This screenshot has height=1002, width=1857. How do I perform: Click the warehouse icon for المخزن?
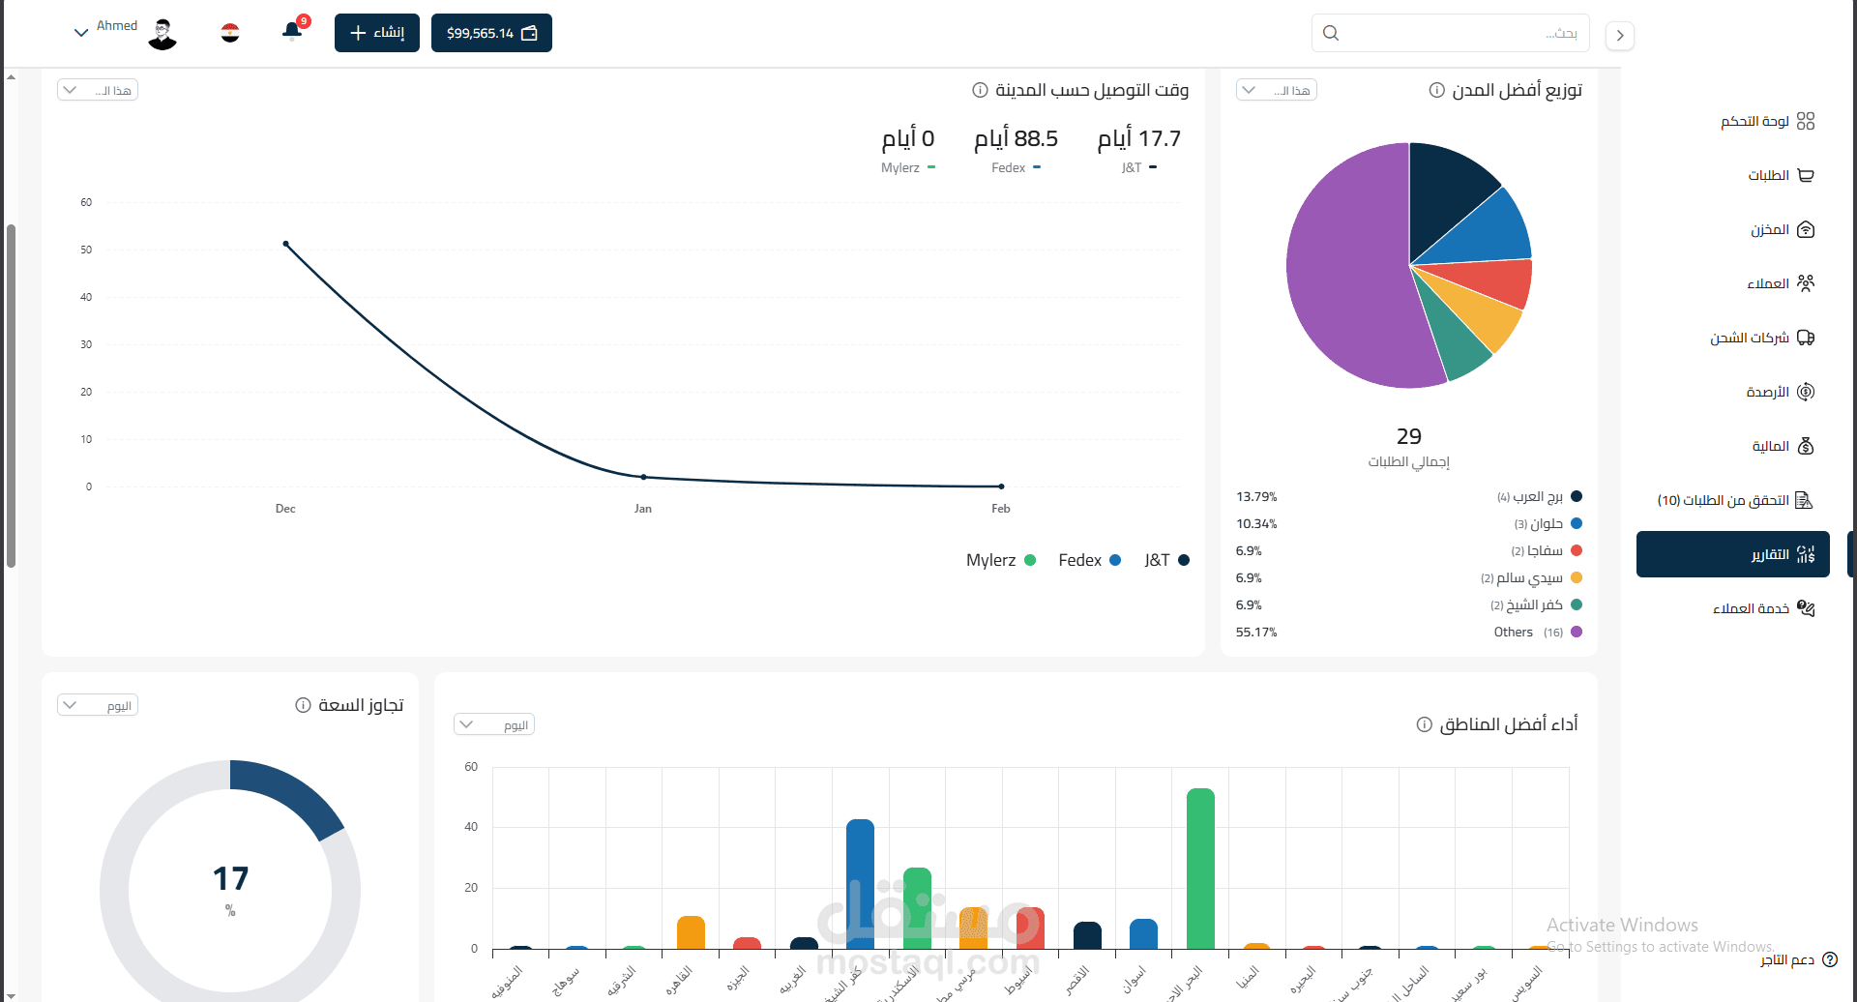click(x=1806, y=229)
